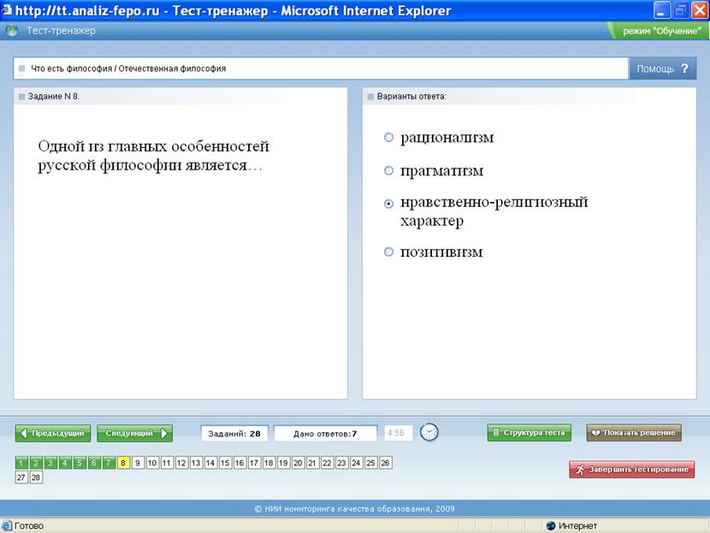This screenshot has width=710, height=533.
Task: Select the прагматизм answer option
Action: pyautogui.click(x=388, y=171)
